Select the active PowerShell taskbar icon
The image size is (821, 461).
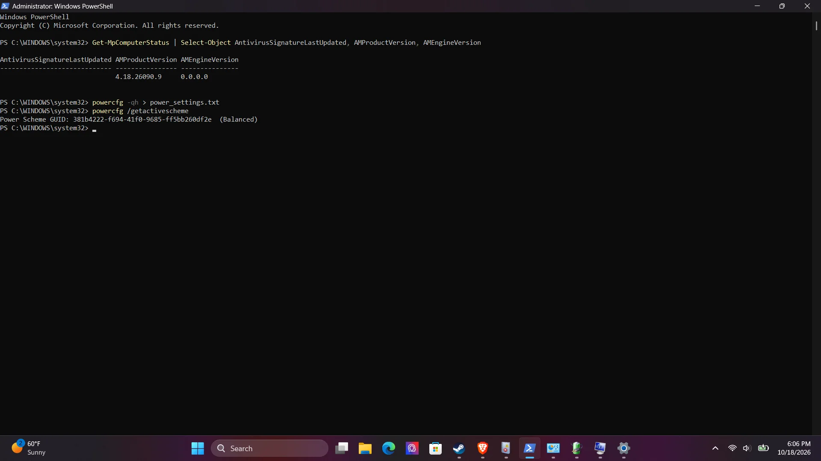[529, 448]
